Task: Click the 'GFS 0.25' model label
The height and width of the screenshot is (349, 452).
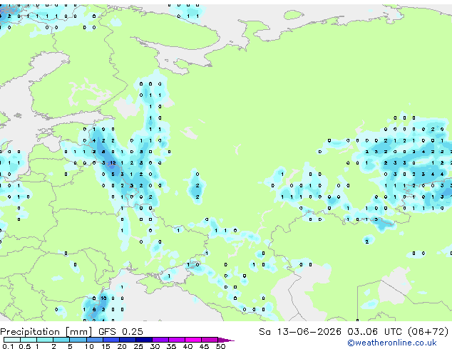Action: point(120,332)
